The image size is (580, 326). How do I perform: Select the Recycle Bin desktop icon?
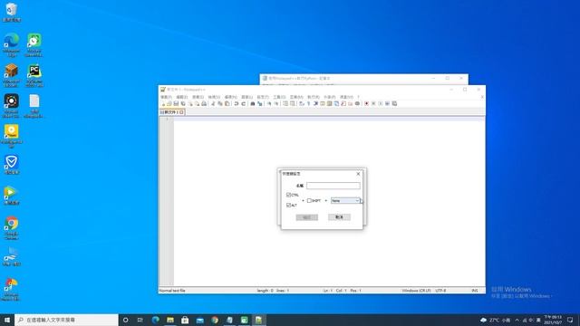click(12, 12)
